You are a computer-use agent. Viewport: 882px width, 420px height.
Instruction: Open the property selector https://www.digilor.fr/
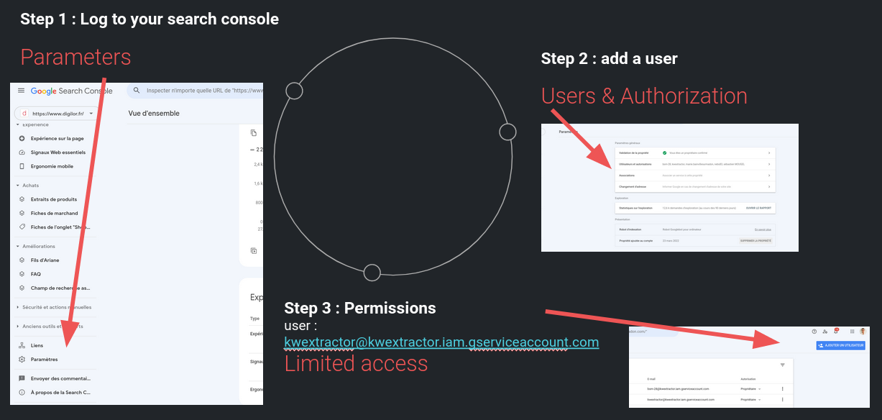pyautogui.click(x=55, y=114)
